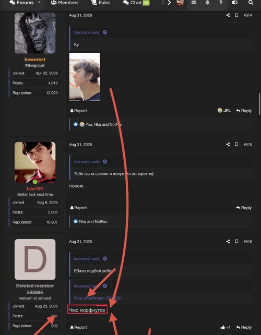This screenshot has width=261, height=335.
Task: Click the lightning bolt what's new icon
Action: (x=221, y=3)
